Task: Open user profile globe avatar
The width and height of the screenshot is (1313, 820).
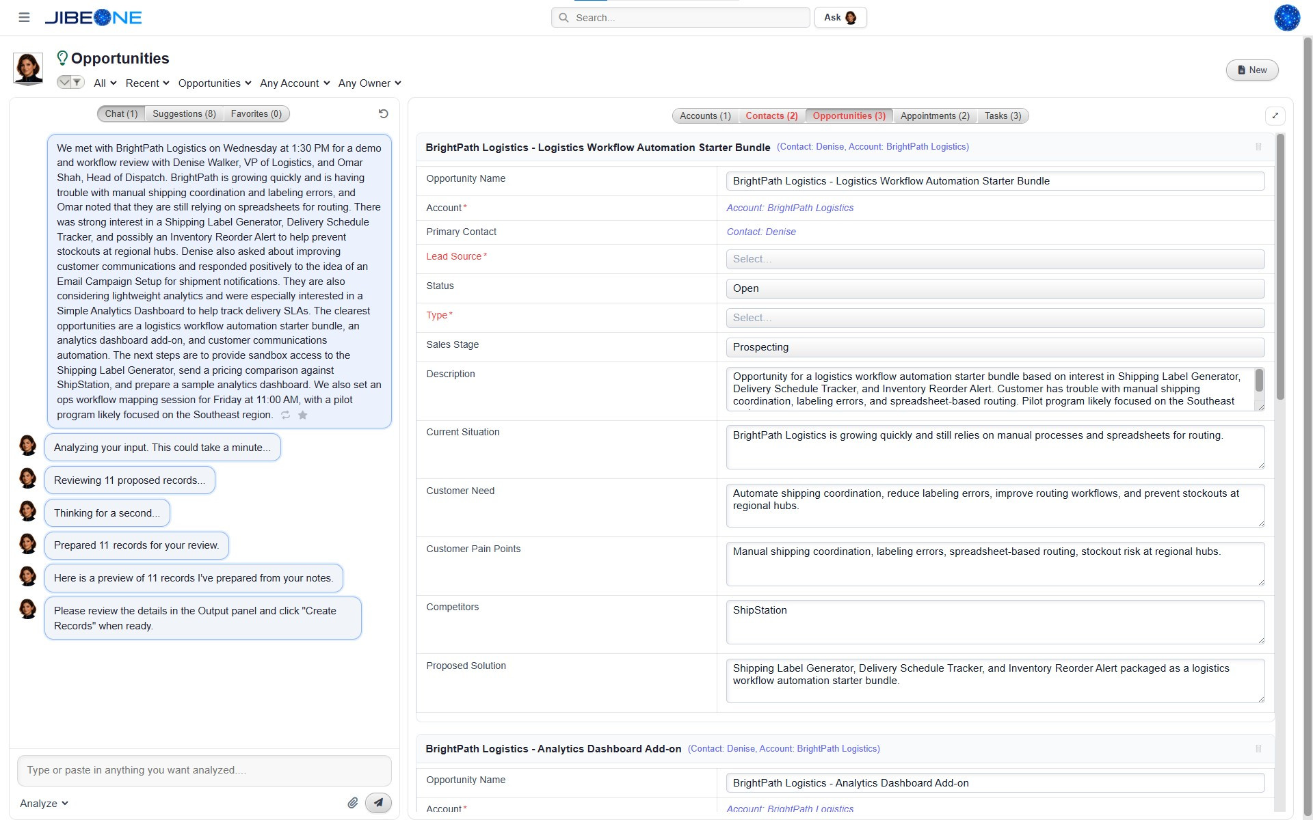Action: tap(1286, 18)
